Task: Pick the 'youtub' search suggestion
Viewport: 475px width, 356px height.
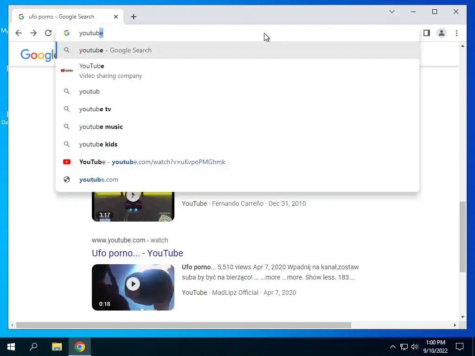Action: pos(237,91)
